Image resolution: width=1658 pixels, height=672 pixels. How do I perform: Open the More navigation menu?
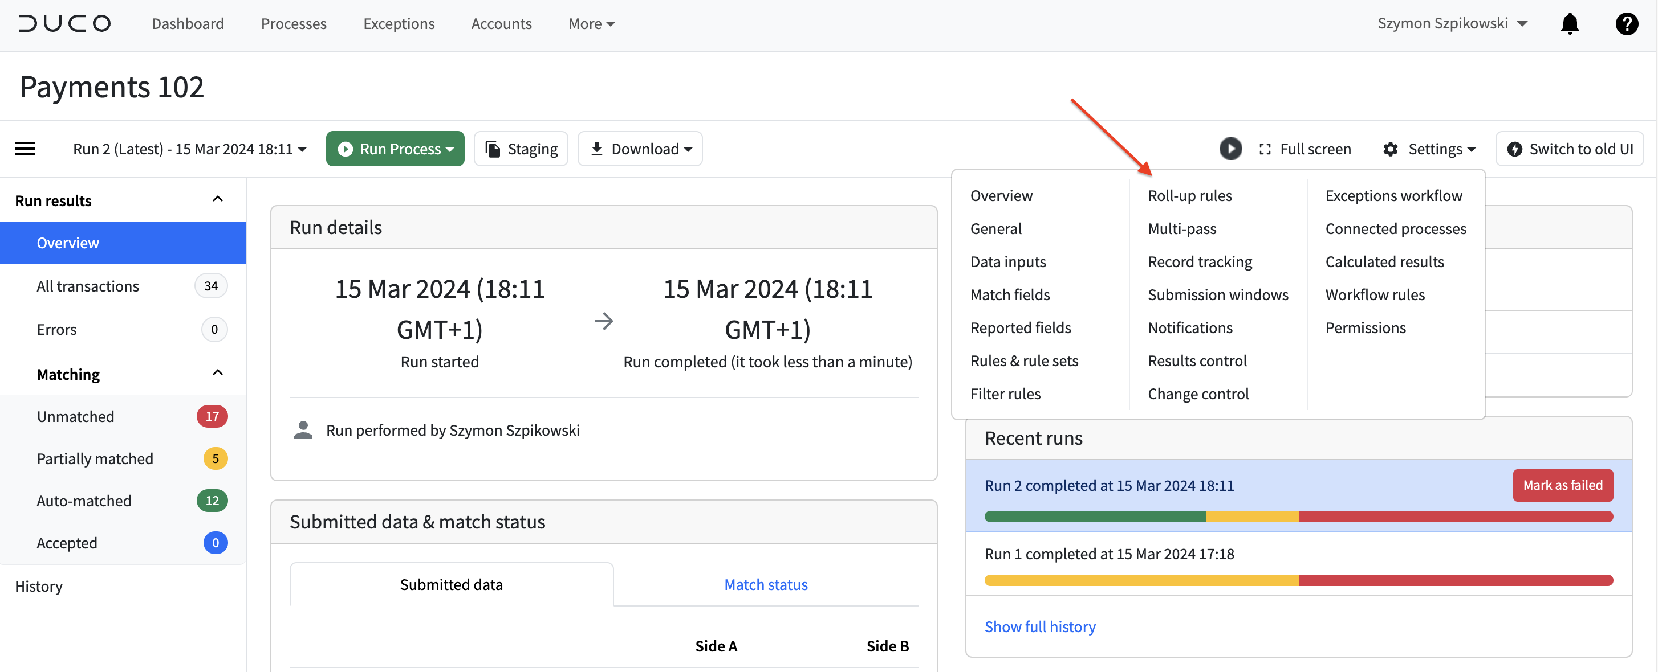tap(591, 24)
